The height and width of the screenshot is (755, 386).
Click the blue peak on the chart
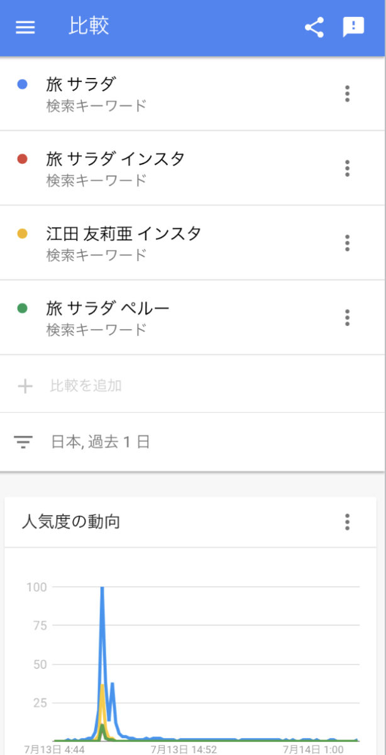(x=102, y=589)
